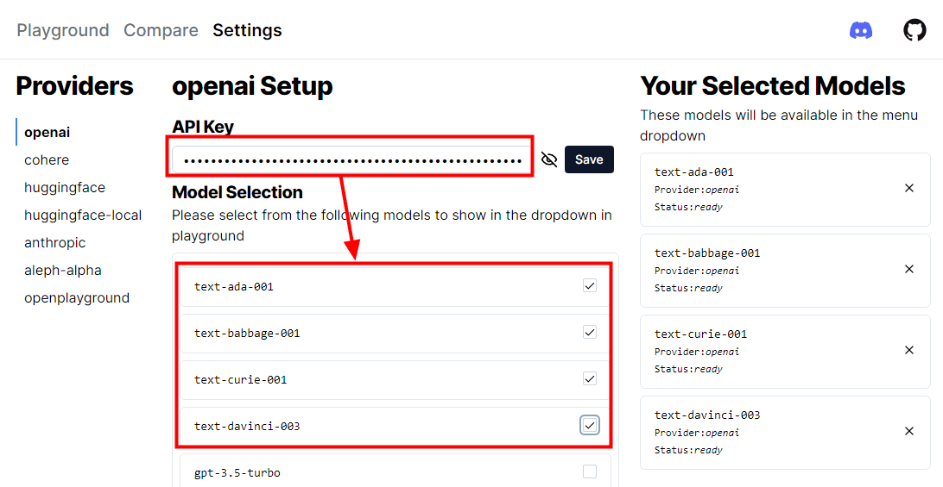Click the text-curie-001 model row label
The width and height of the screenshot is (943, 487).
241,379
